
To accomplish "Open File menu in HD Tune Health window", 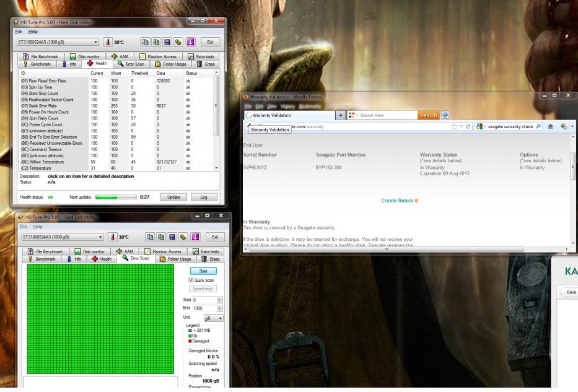I will [x=19, y=32].
